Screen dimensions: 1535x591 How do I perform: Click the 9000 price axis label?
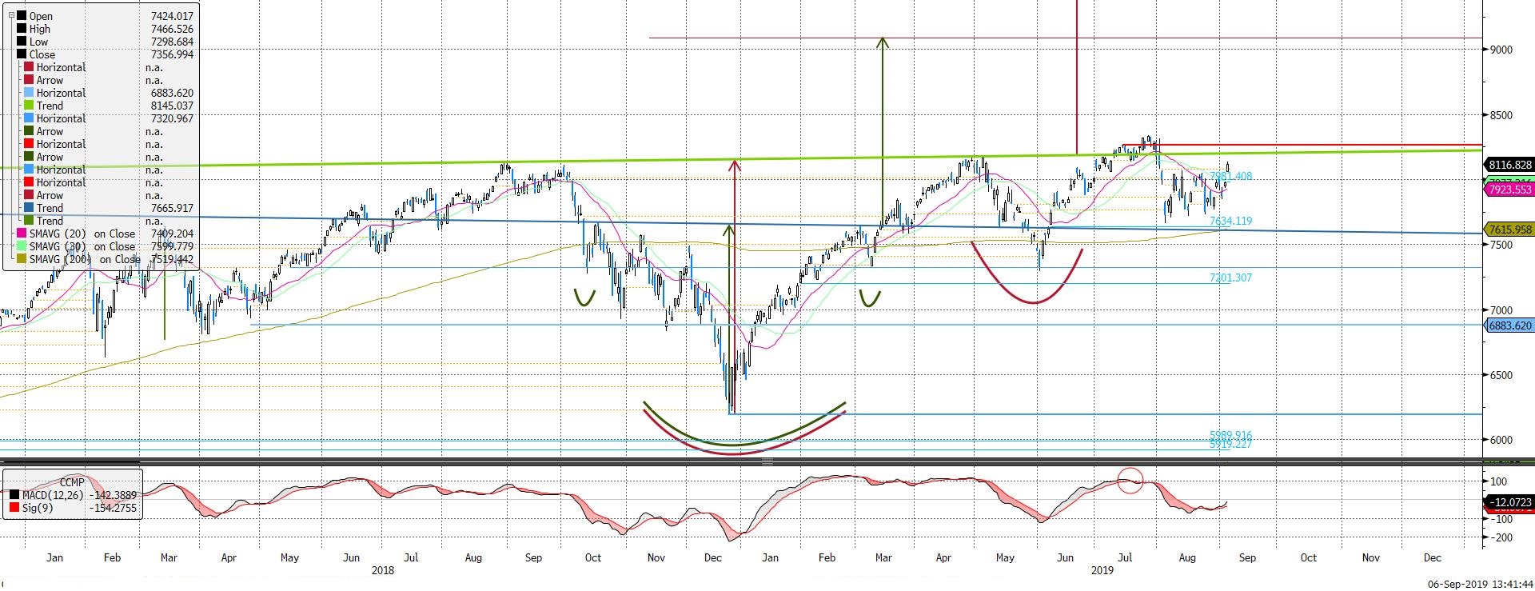click(x=1501, y=50)
